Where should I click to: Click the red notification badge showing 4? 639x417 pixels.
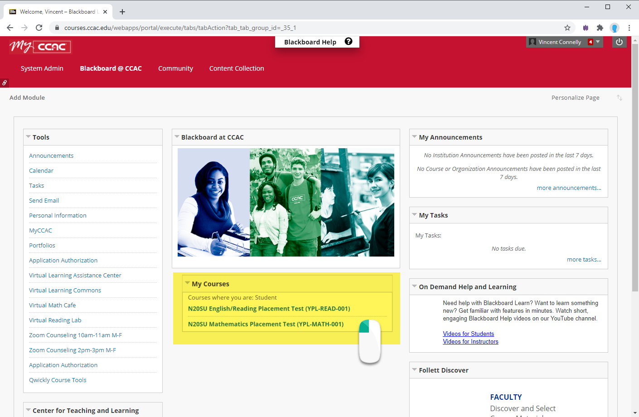coord(591,42)
